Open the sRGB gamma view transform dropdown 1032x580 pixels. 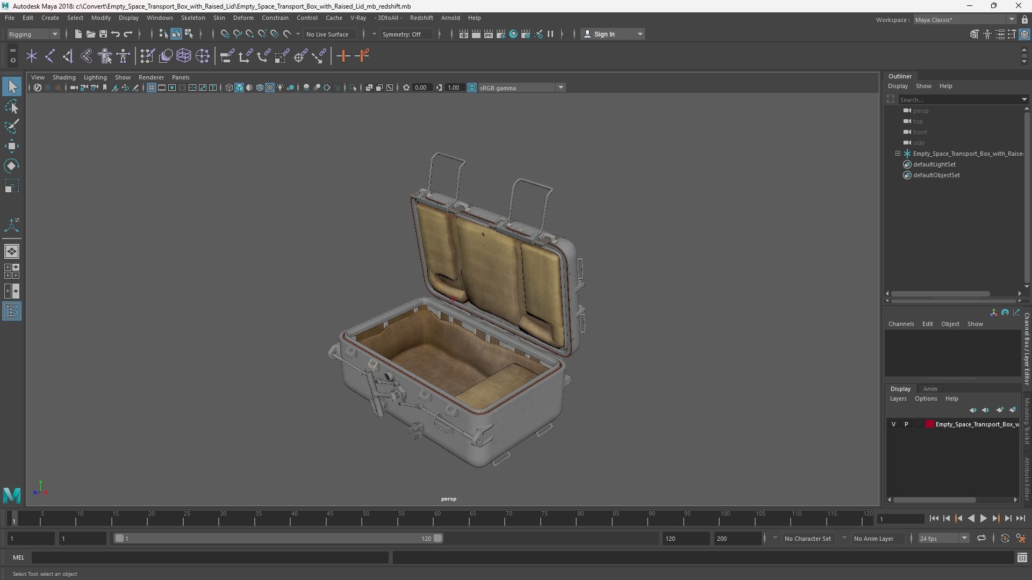[x=521, y=88]
